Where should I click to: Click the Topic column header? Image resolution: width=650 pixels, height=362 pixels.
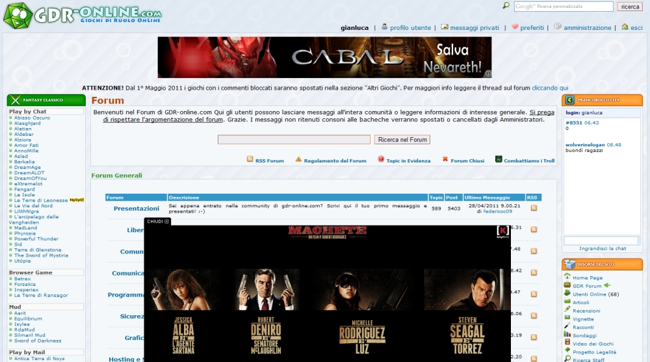coord(436,198)
